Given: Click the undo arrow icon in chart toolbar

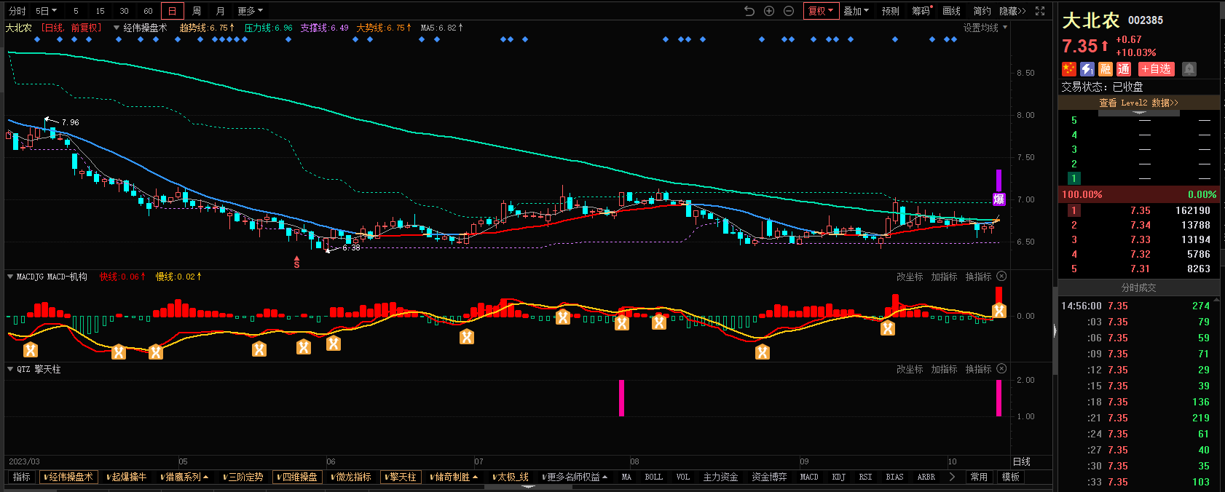Looking at the screenshot, I should pyautogui.click(x=749, y=11).
